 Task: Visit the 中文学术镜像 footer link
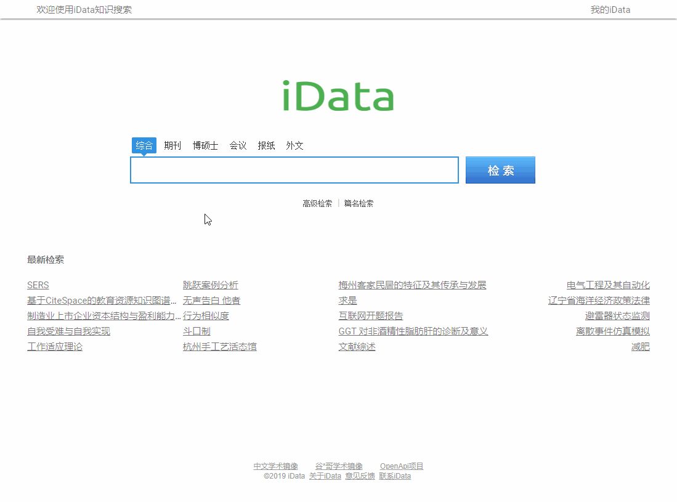[275, 466]
